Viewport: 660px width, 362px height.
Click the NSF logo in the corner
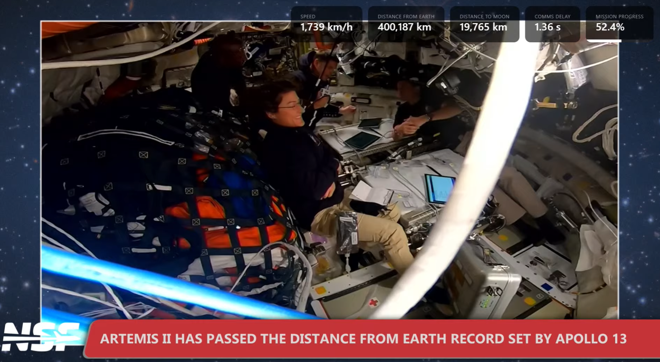[41, 337]
